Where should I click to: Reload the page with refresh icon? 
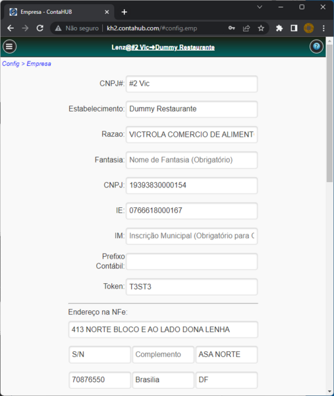(x=40, y=28)
